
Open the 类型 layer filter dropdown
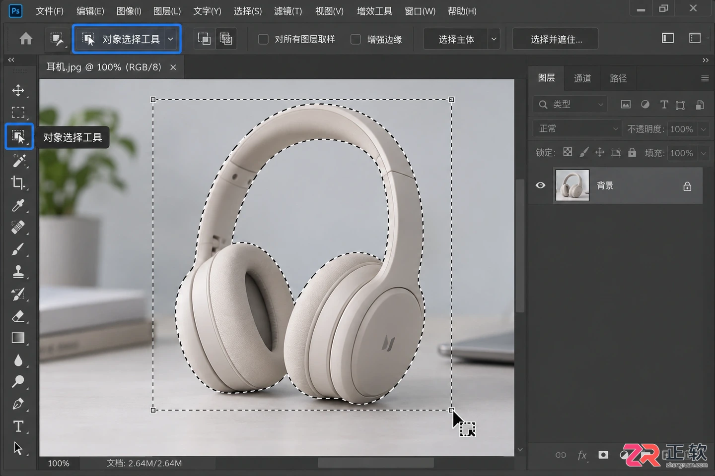(x=571, y=104)
